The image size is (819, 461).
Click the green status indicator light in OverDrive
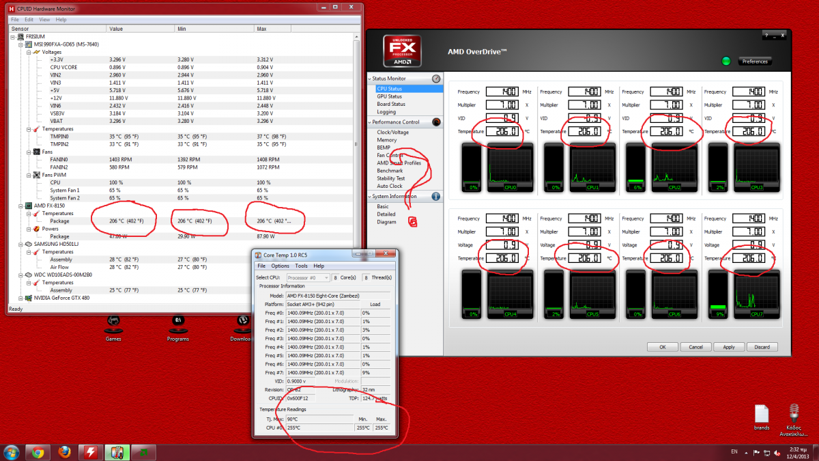726,61
